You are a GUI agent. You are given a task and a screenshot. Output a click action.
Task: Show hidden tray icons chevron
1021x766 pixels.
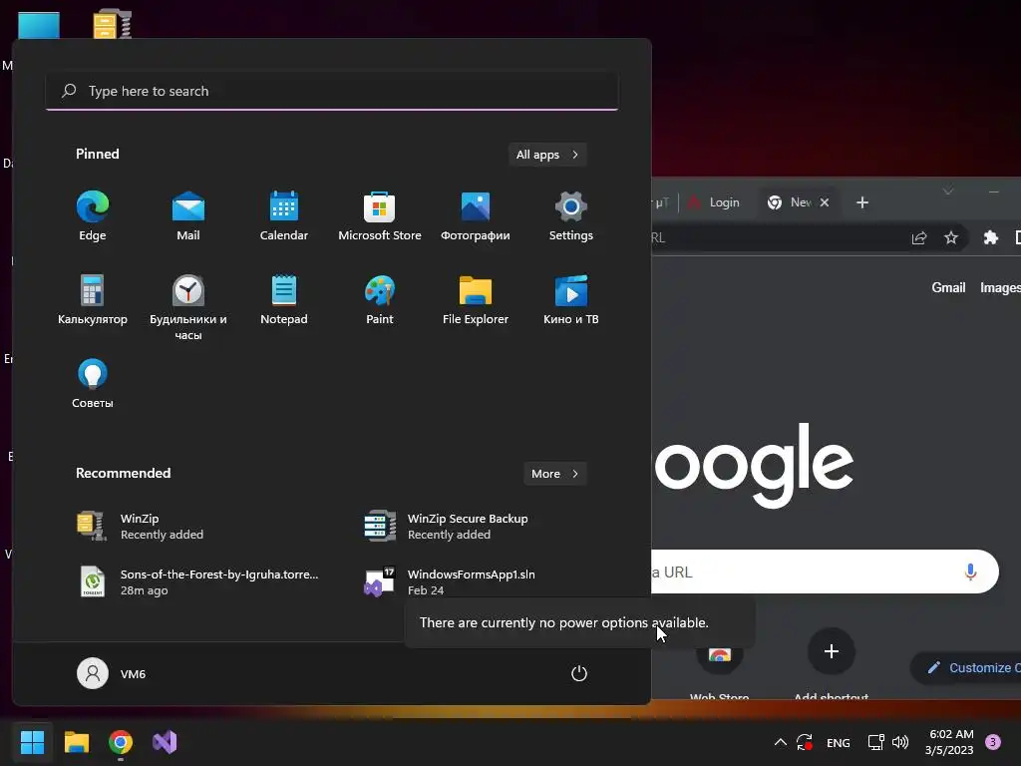pos(780,742)
